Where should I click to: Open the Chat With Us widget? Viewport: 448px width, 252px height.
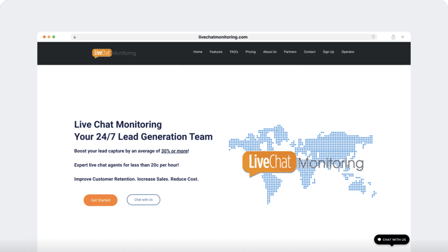(x=392, y=239)
